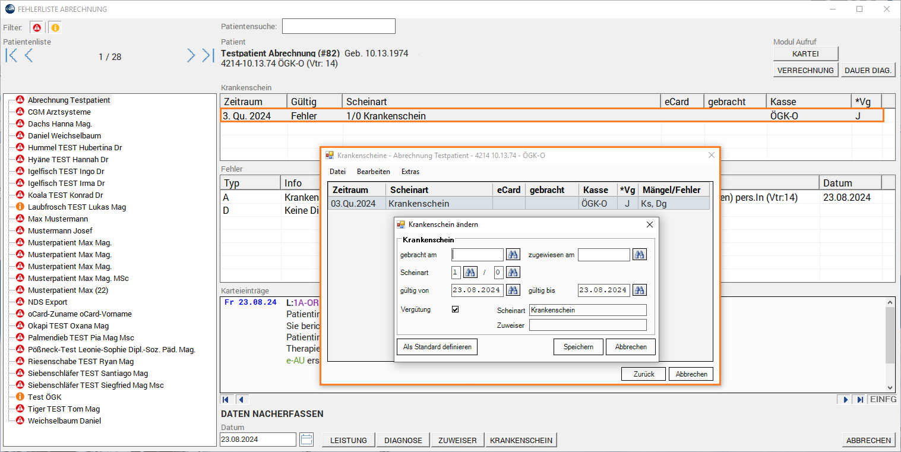
Task: Toggle the red error filter icon
Action: click(37, 28)
